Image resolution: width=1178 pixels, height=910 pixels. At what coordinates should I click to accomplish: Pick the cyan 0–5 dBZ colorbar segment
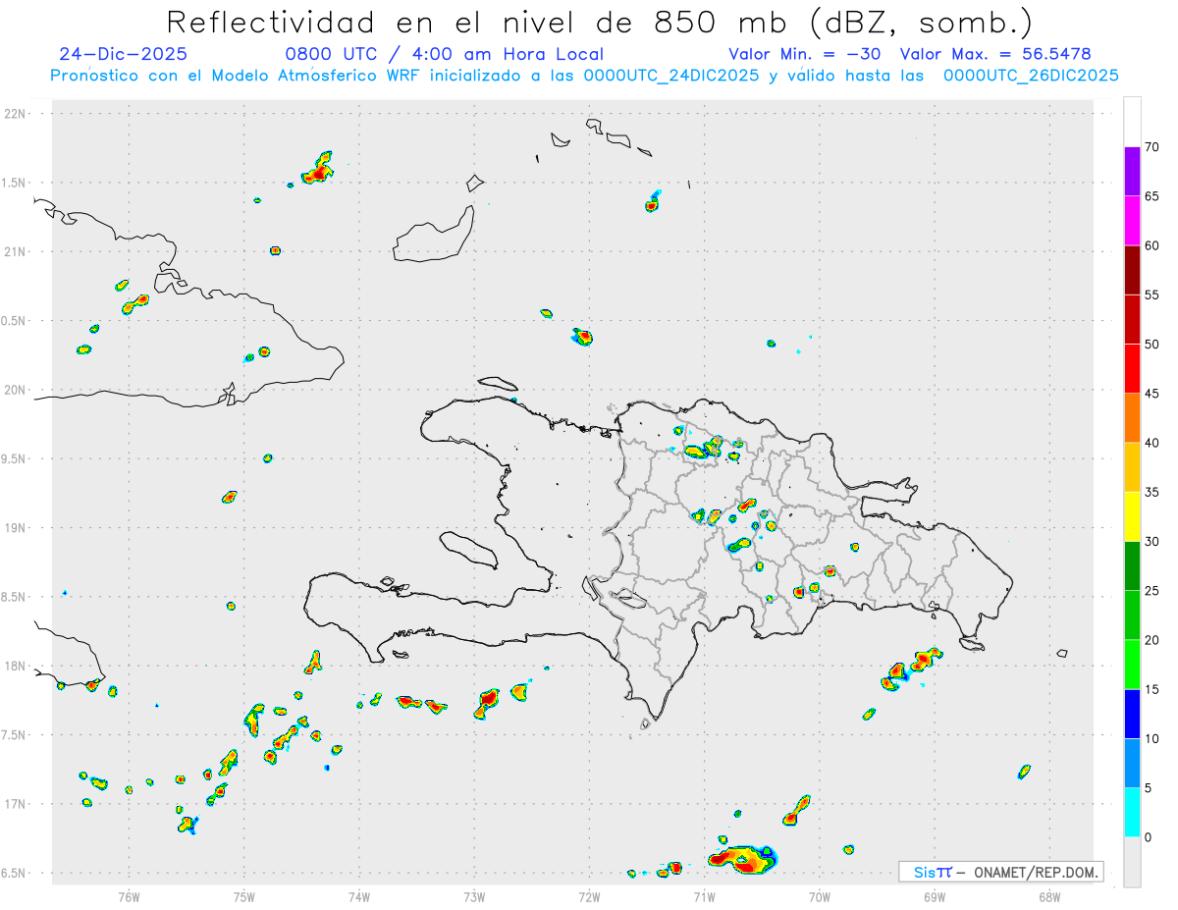click(1132, 813)
